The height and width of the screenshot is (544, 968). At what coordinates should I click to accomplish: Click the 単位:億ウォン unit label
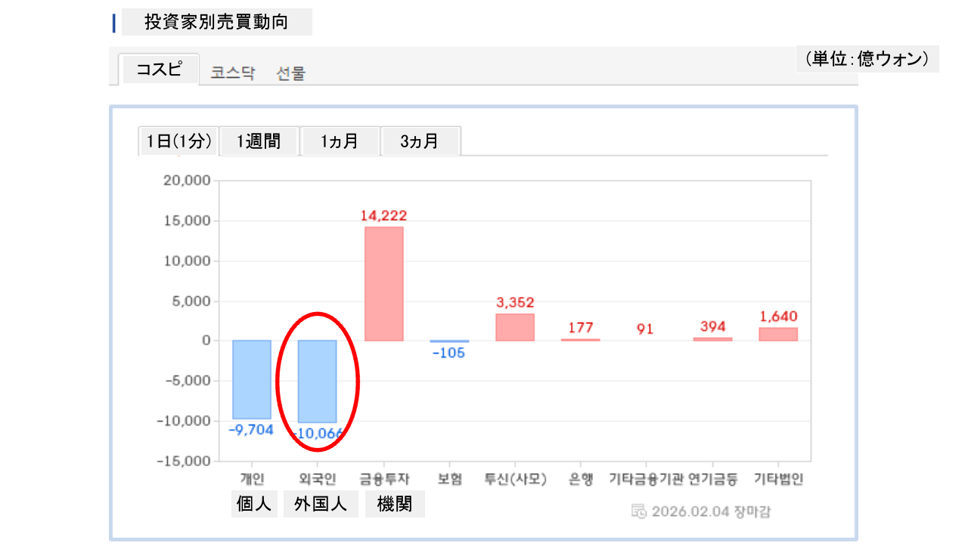pos(867,59)
